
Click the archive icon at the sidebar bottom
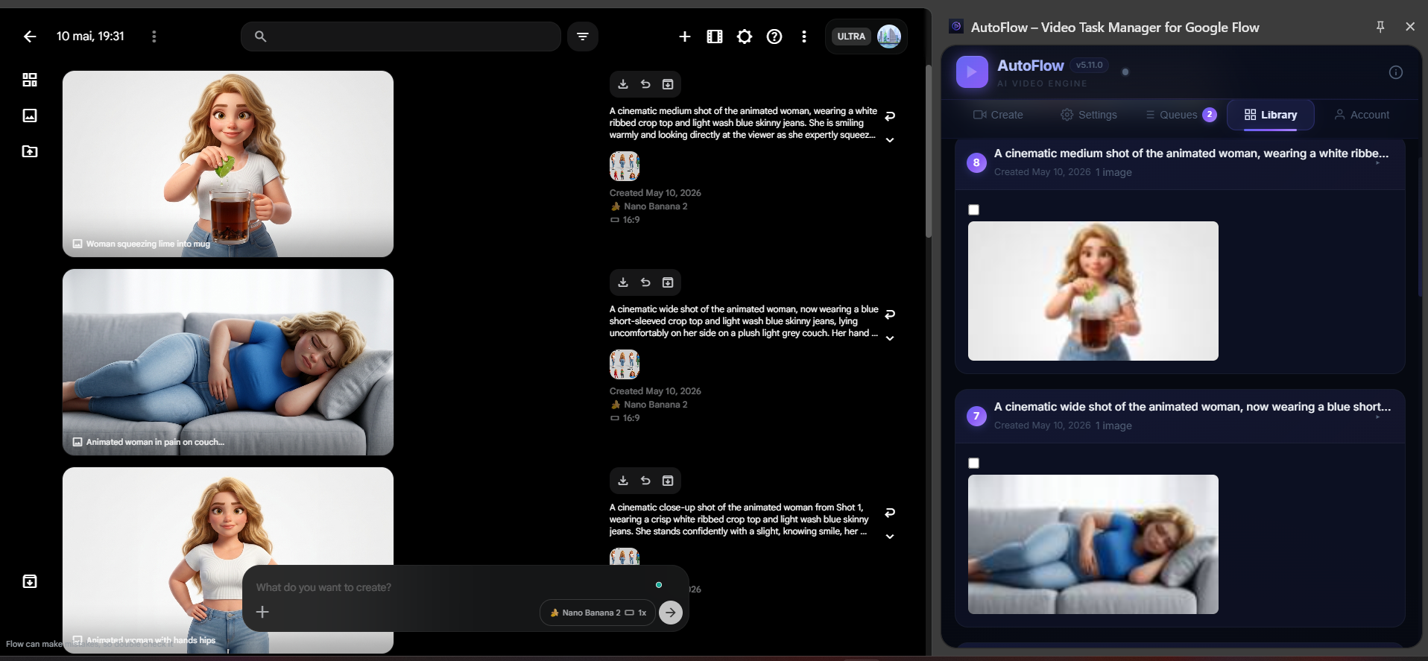pyautogui.click(x=30, y=581)
